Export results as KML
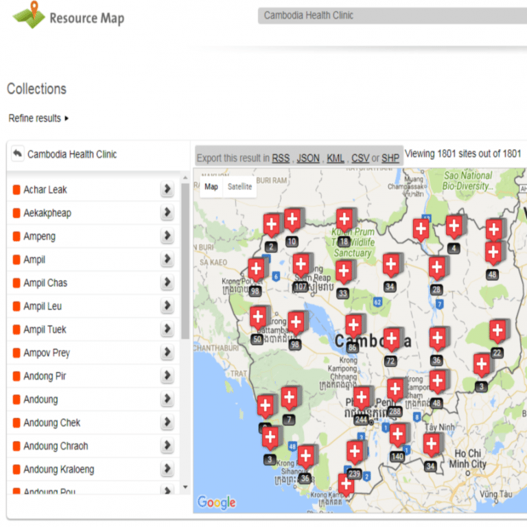Screen dimensions: 527x527 [336, 158]
